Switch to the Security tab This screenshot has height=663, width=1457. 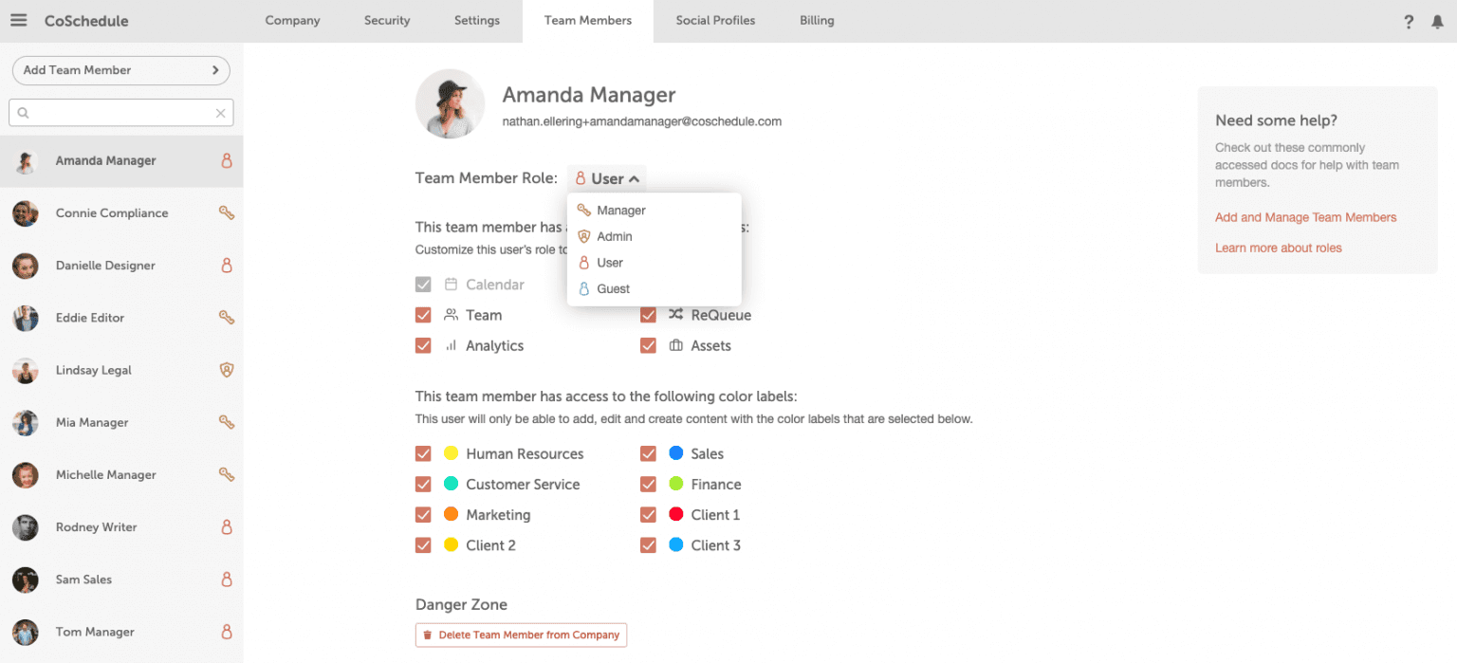pos(387,21)
